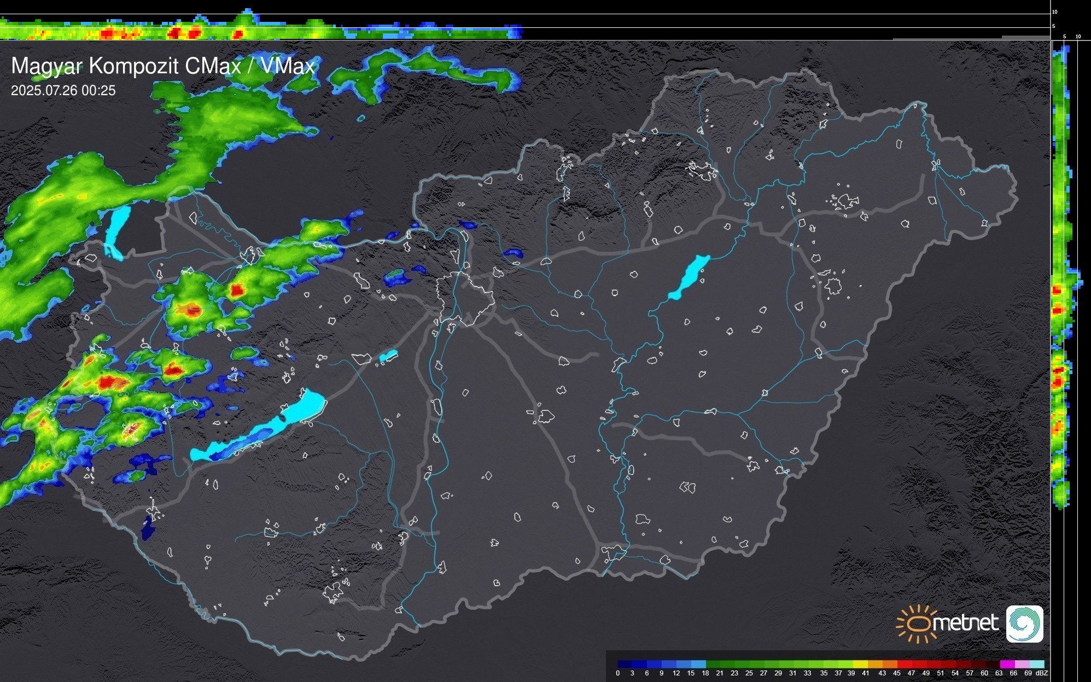1091x682 pixels.
Task: Pick the dark blue 0 dBZ swatch
Action: point(625,664)
